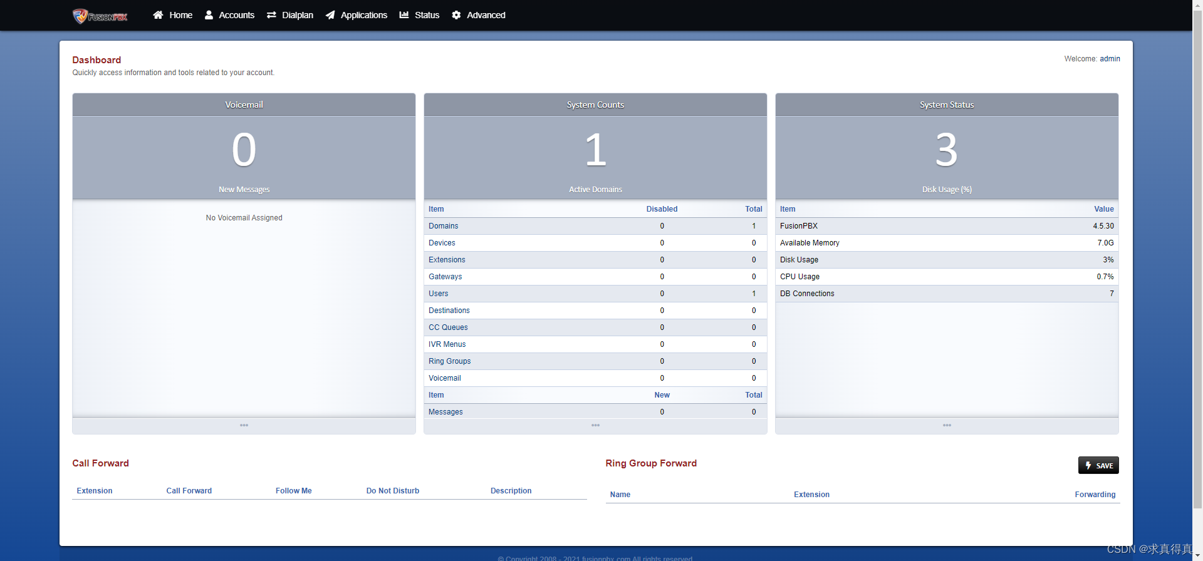Screen dimensions: 1203x561
Task: Click the DB Connections row
Action: click(947, 294)
